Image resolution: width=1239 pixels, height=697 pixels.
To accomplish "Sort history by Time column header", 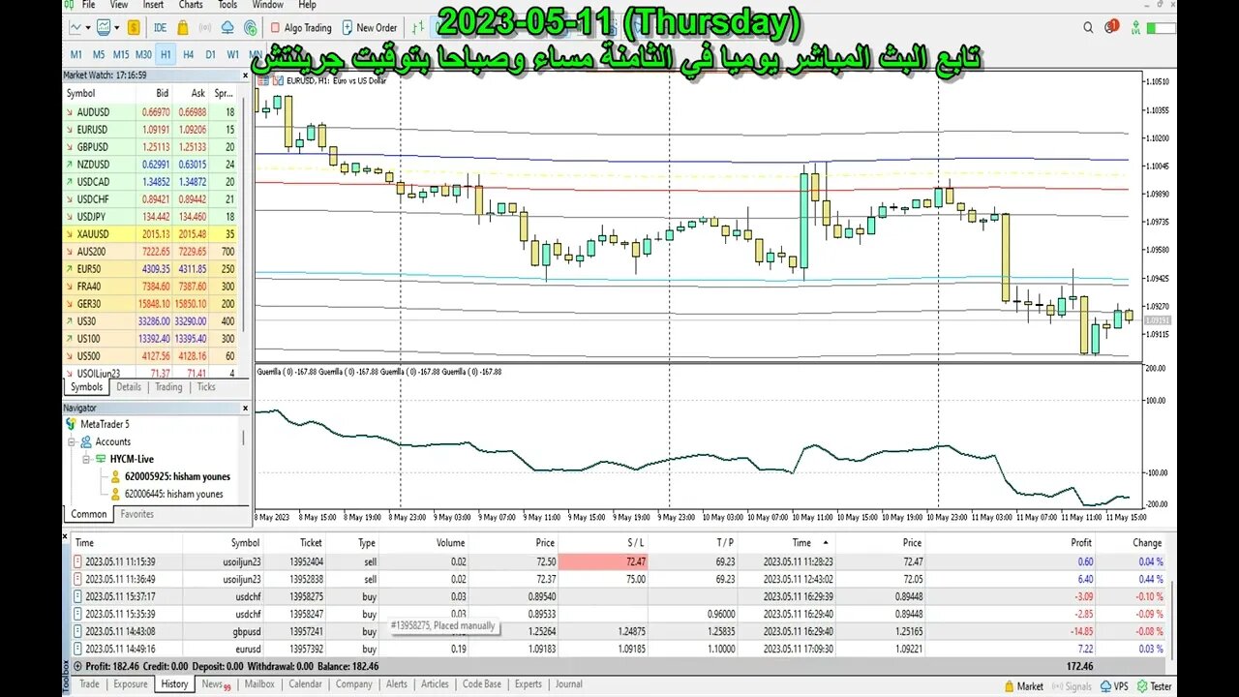I will pos(85,543).
